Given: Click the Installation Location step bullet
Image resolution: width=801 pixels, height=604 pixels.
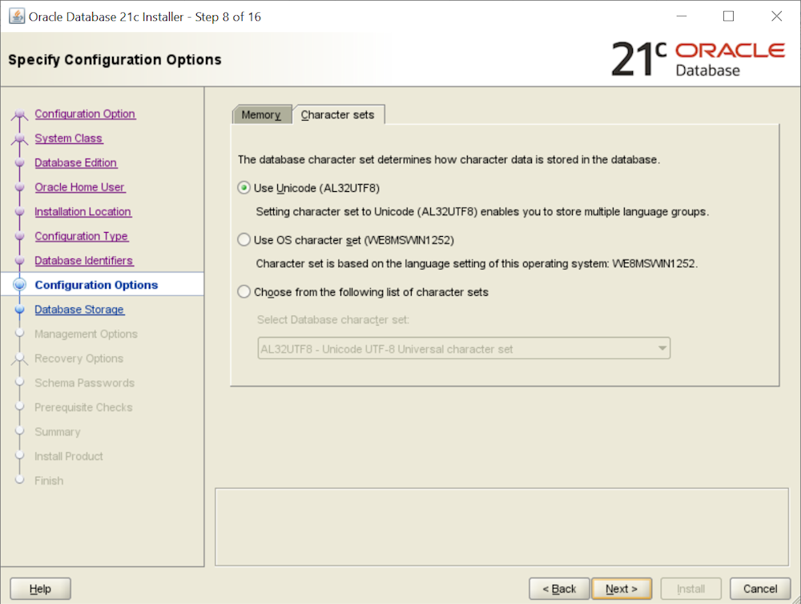Looking at the screenshot, I should 20,212.
